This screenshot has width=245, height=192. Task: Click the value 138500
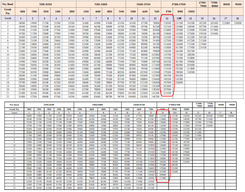(163, 129)
